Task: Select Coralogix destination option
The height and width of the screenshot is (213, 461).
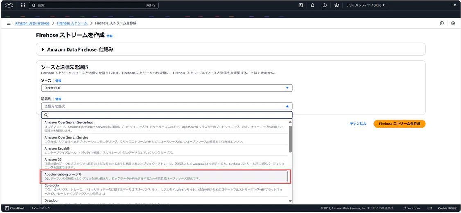Action: pyautogui.click(x=164, y=190)
